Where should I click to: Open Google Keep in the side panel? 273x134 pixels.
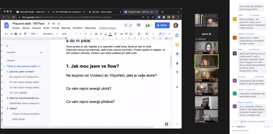[x=177, y=45]
